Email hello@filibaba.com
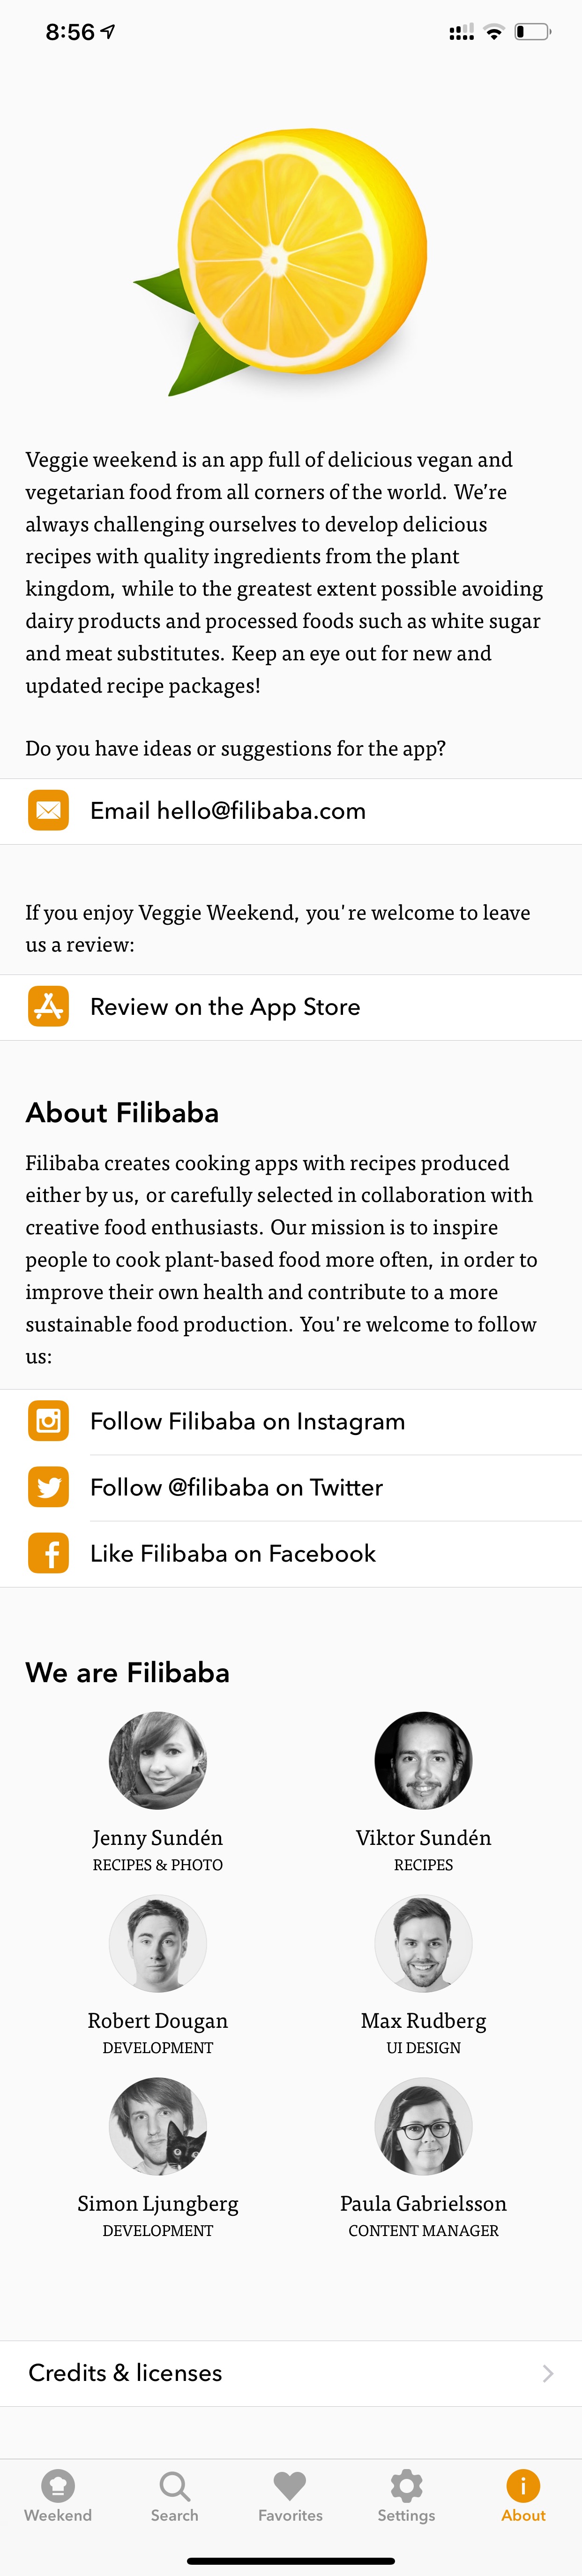The image size is (582, 2576). coord(291,811)
